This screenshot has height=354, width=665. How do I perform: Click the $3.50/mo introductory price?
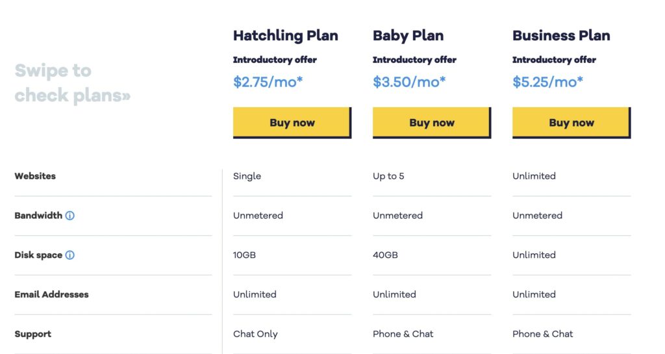point(409,81)
